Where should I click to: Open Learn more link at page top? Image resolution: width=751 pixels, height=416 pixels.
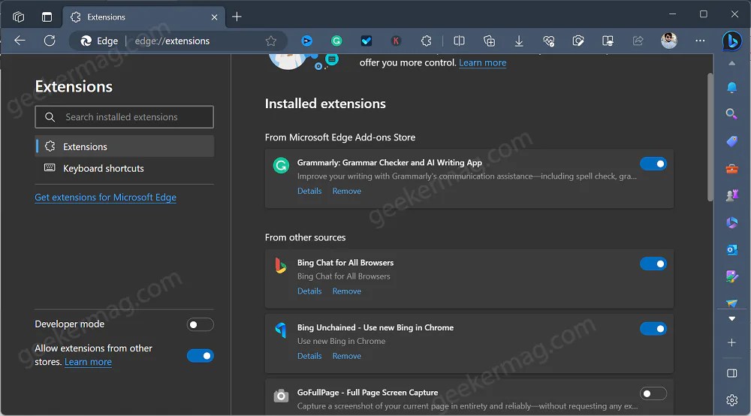point(482,63)
